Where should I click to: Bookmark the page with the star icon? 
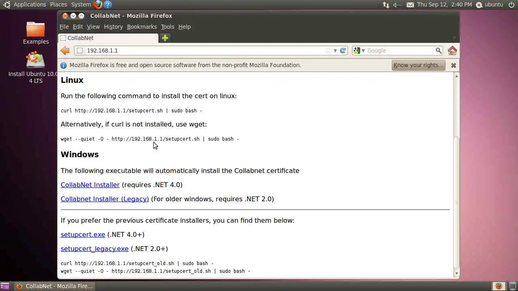click(328, 51)
